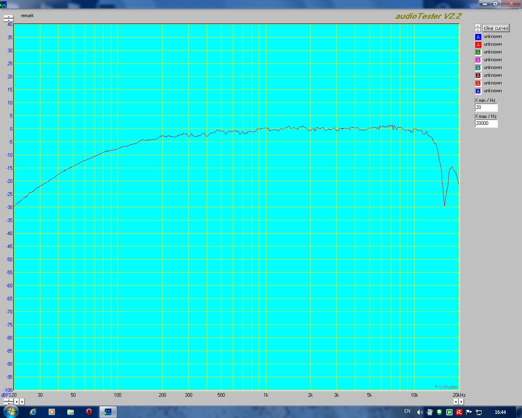Toggle the bright red curve A button, second row
The width and height of the screenshot is (522, 418).
pos(478,44)
